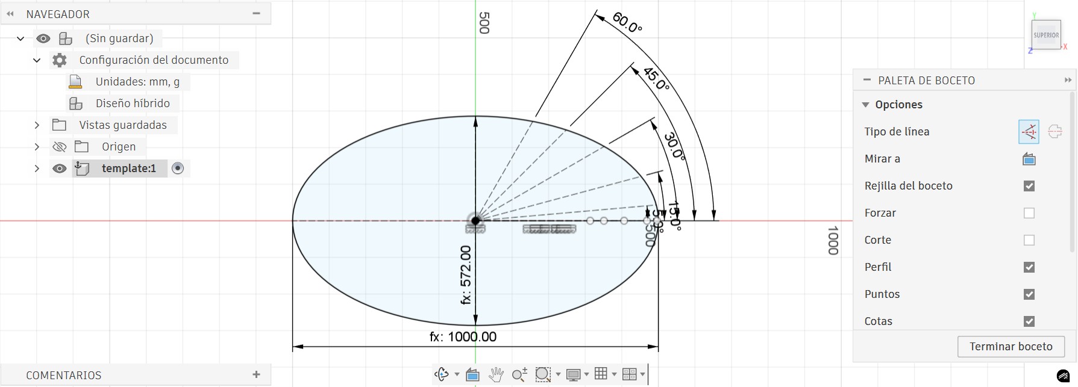Toggle Rejilla del boceto checkbox
The height and width of the screenshot is (387, 1078).
[x=1029, y=186]
